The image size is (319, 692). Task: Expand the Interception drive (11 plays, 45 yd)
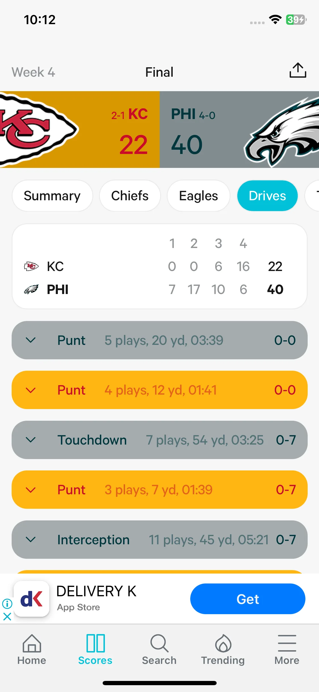[x=159, y=539]
